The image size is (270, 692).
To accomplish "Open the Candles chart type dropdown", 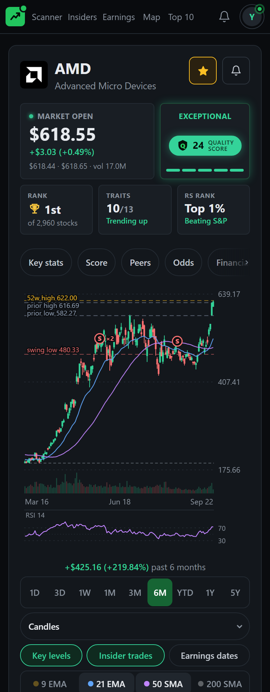I will pos(135,627).
